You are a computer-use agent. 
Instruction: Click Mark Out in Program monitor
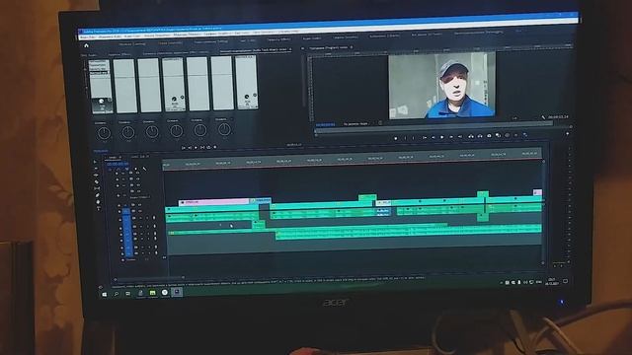[x=414, y=138]
